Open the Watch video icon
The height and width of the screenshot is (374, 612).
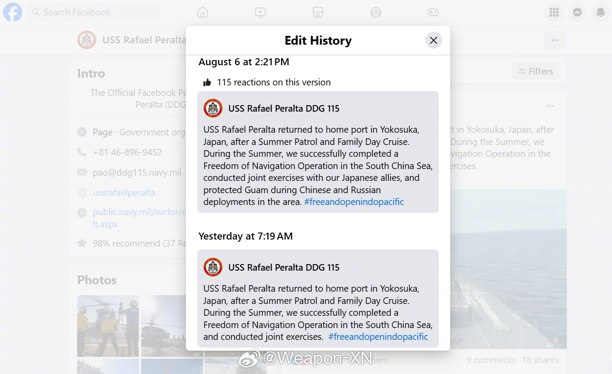[260, 12]
